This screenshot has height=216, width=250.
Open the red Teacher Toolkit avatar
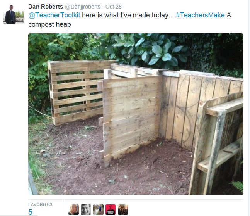pos(111,209)
